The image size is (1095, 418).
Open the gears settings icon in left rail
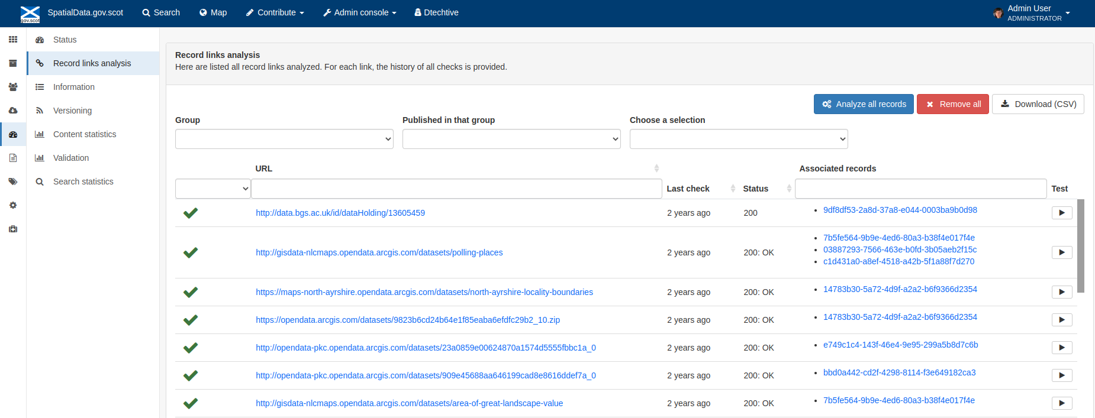pyautogui.click(x=13, y=205)
